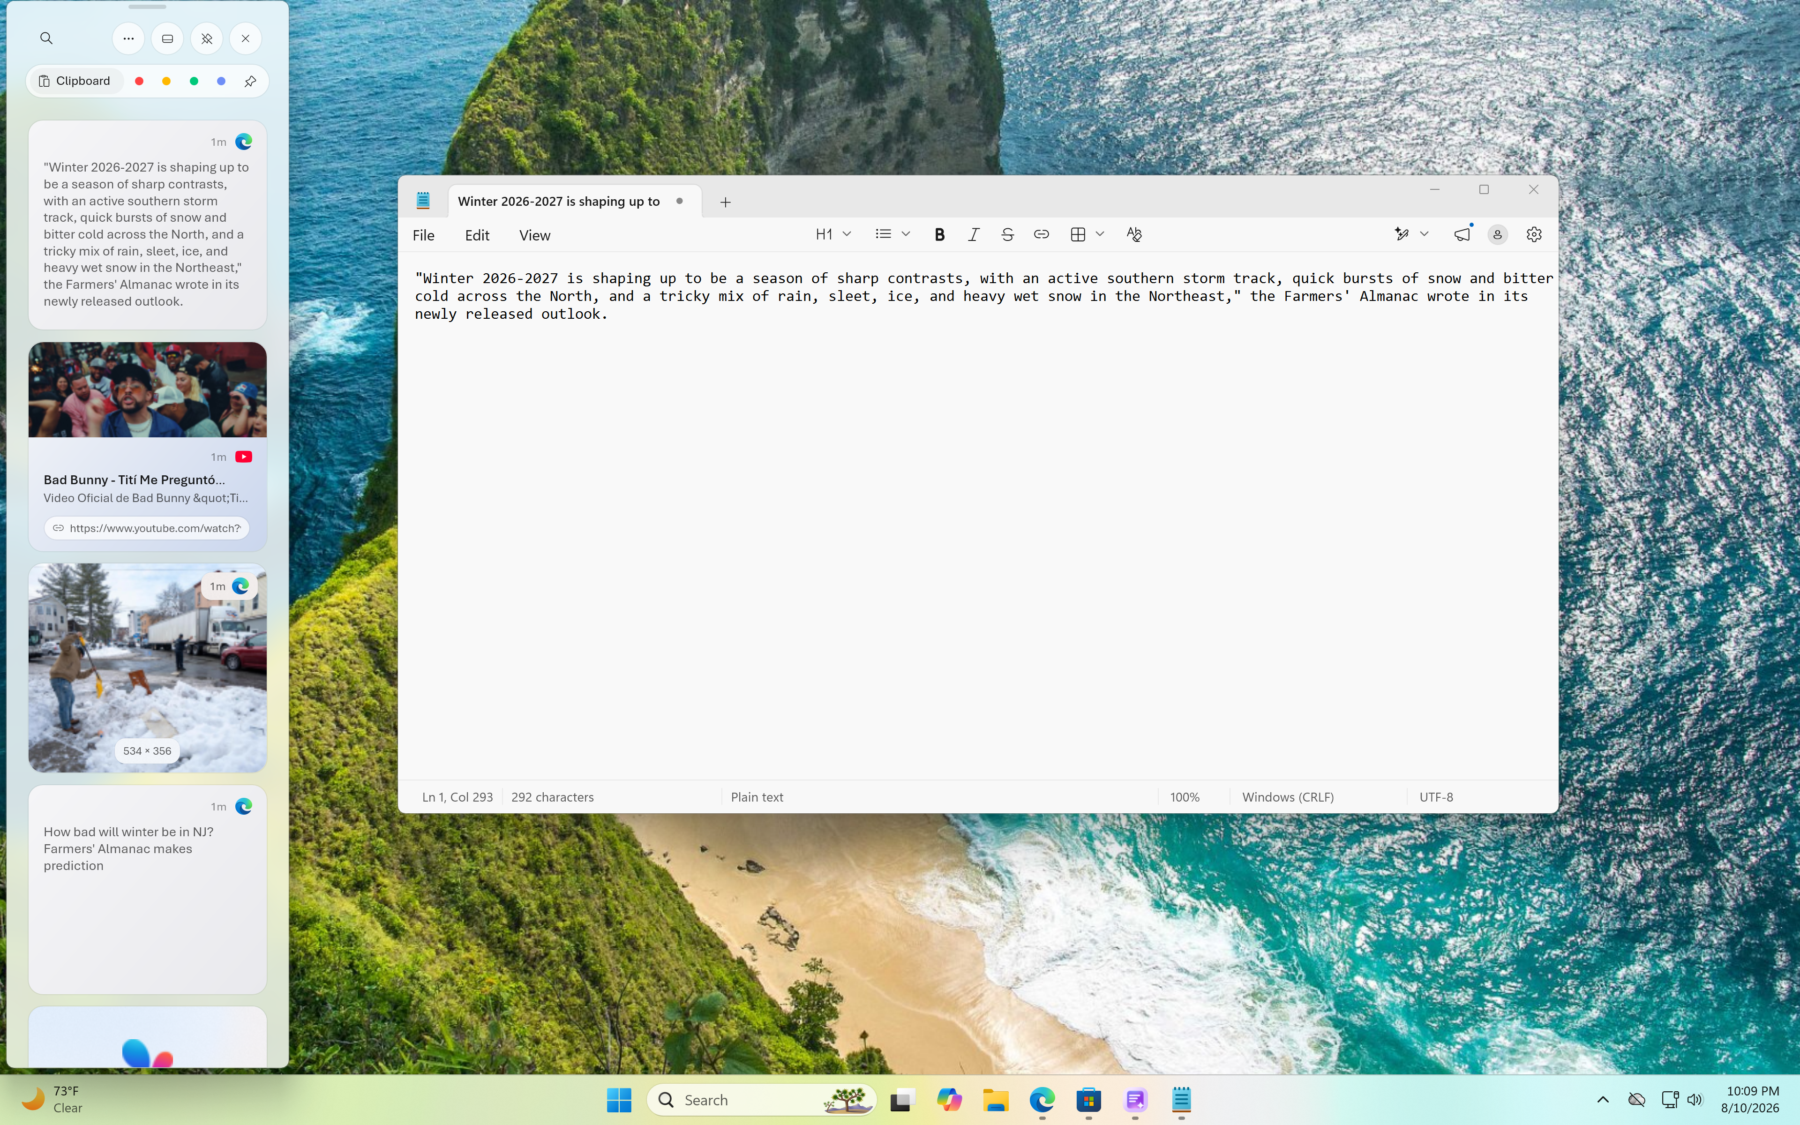Filter clips by the yellow color tag

pos(166,81)
